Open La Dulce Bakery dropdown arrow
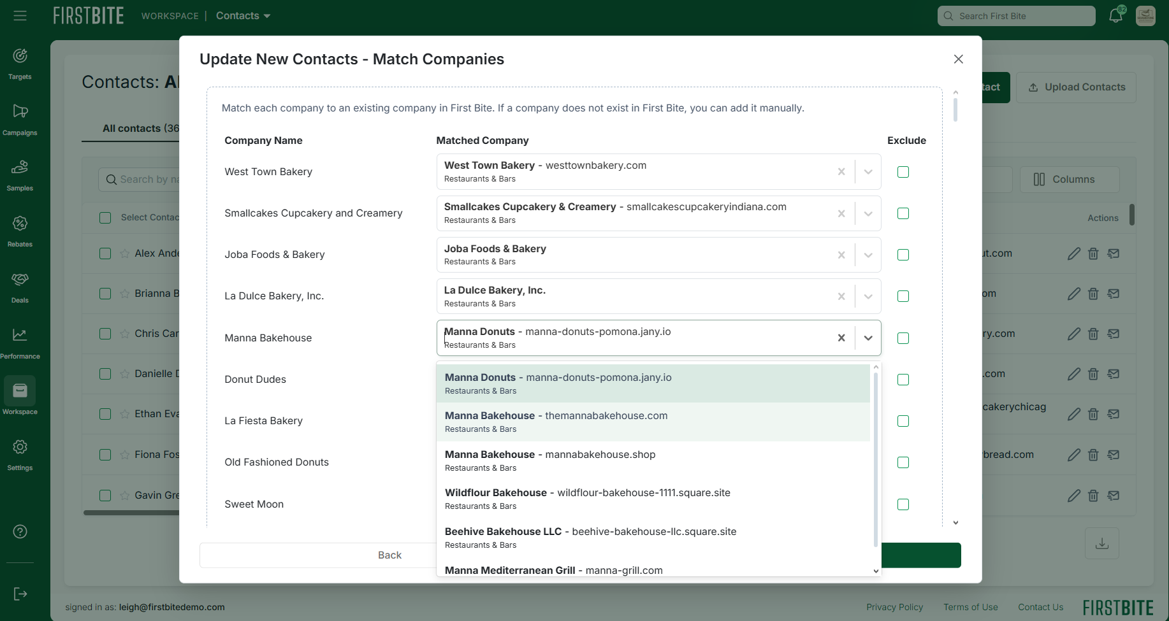The image size is (1169, 621). click(868, 296)
